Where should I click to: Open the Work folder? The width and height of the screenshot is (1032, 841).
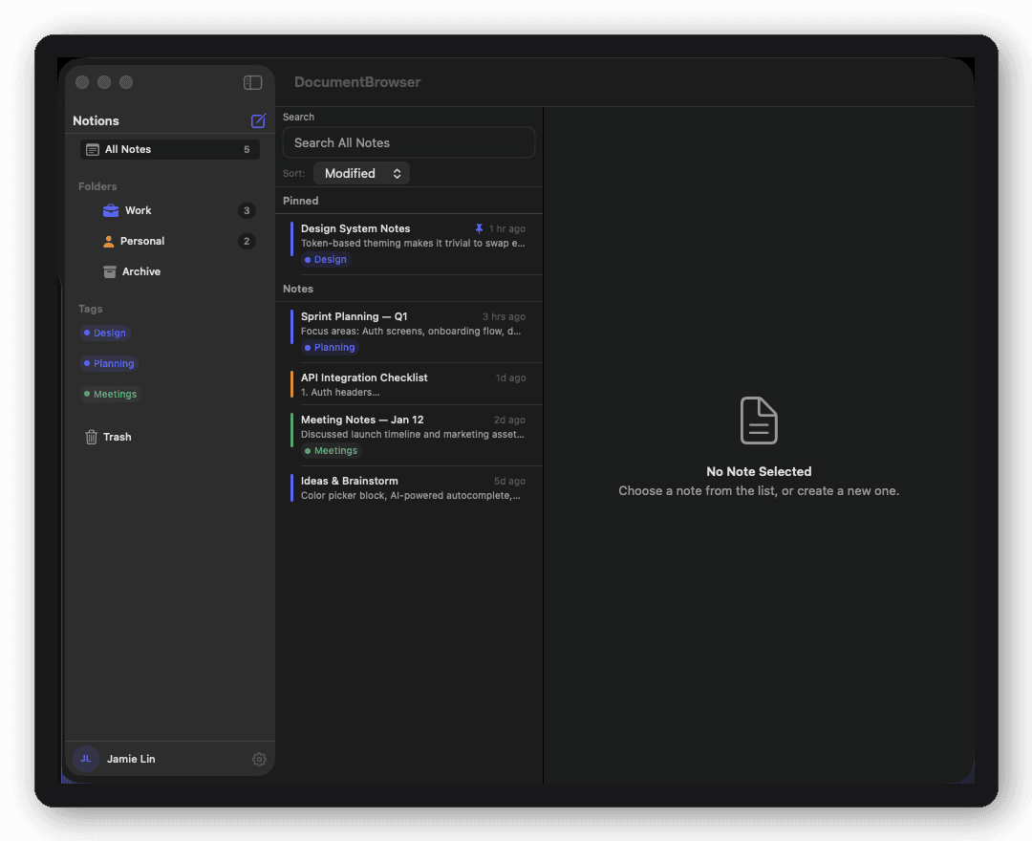(170, 210)
